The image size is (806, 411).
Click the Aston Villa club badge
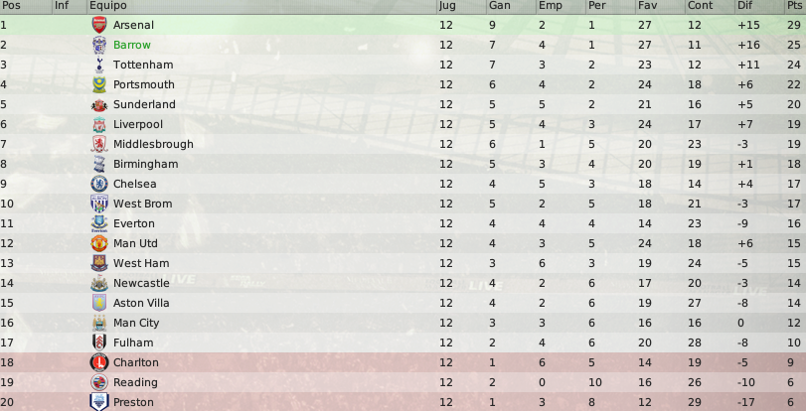pyautogui.click(x=99, y=303)
